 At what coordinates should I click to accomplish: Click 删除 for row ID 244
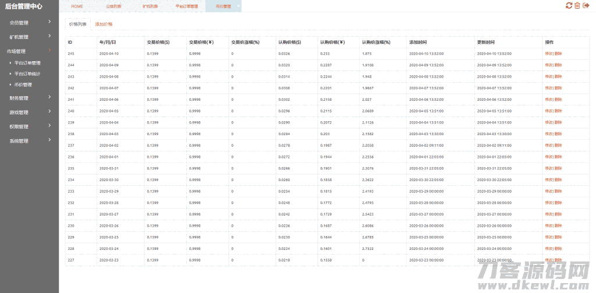click(558, 65)
